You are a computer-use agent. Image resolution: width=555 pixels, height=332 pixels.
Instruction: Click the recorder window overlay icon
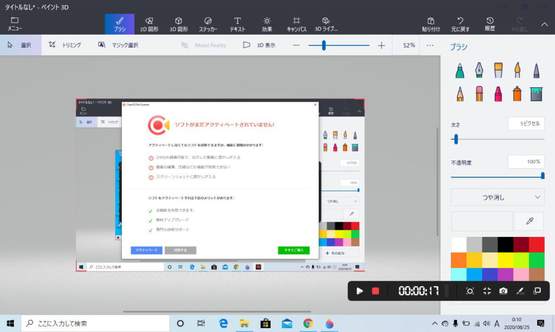537,291
